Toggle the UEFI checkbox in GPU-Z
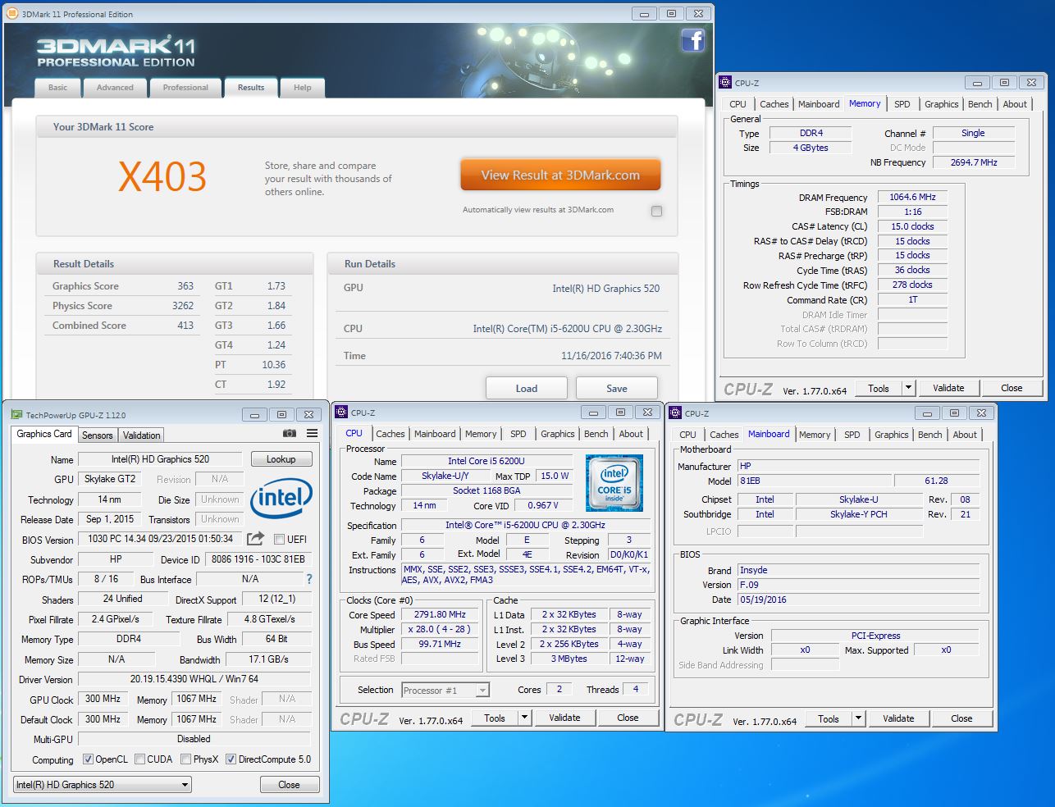 coord(280,539)
